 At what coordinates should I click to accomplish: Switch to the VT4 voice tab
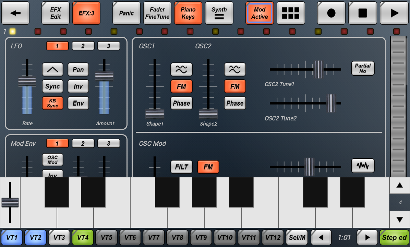(x=83, y=237)
